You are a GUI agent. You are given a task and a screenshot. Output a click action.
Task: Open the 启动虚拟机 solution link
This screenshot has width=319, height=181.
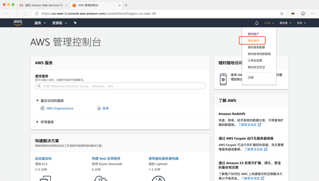[x=43, y=159]
